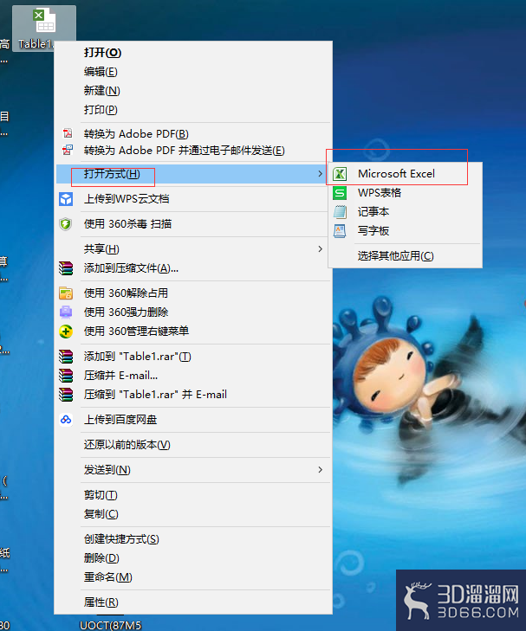Open with 写字板 in submenu
The image size is (526, 631).
406,231
